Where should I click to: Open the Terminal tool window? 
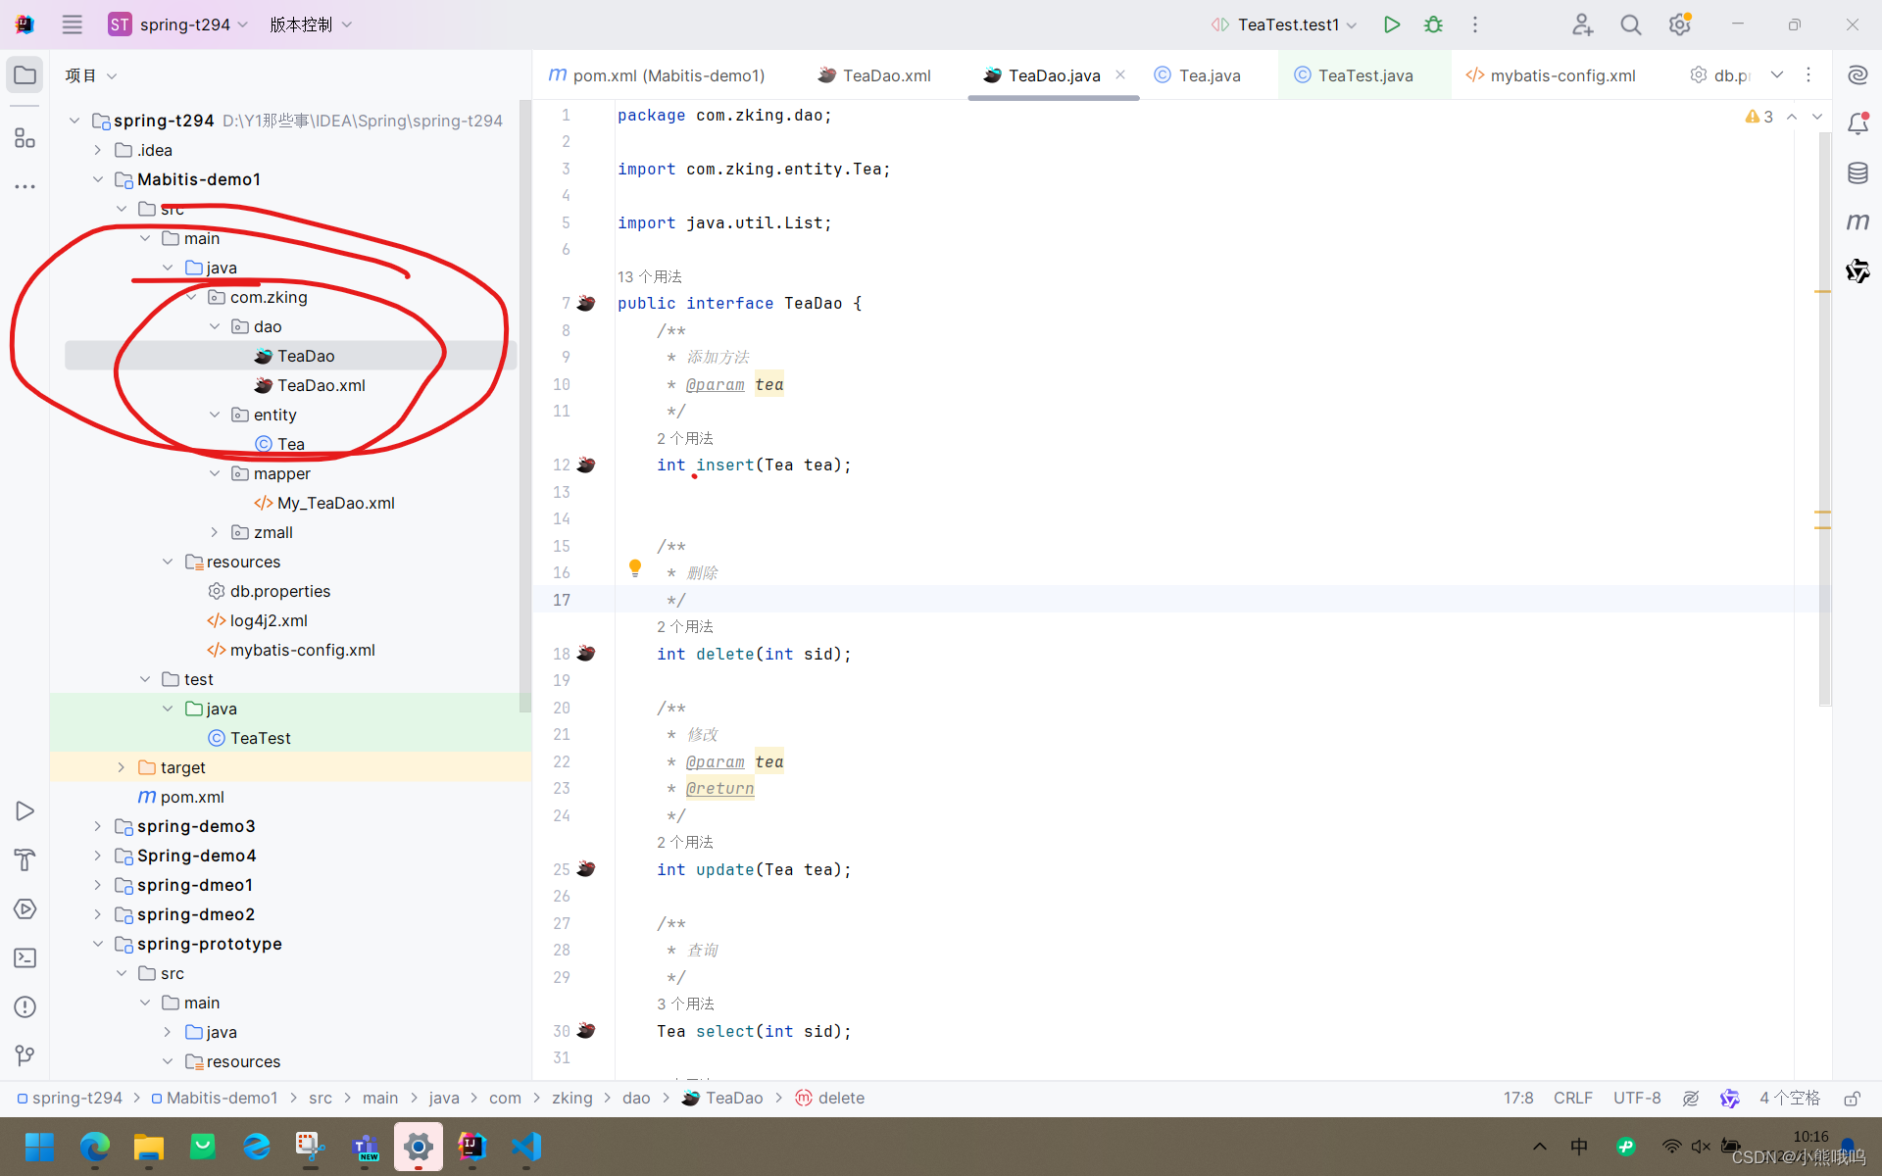[x=25, y=957]
